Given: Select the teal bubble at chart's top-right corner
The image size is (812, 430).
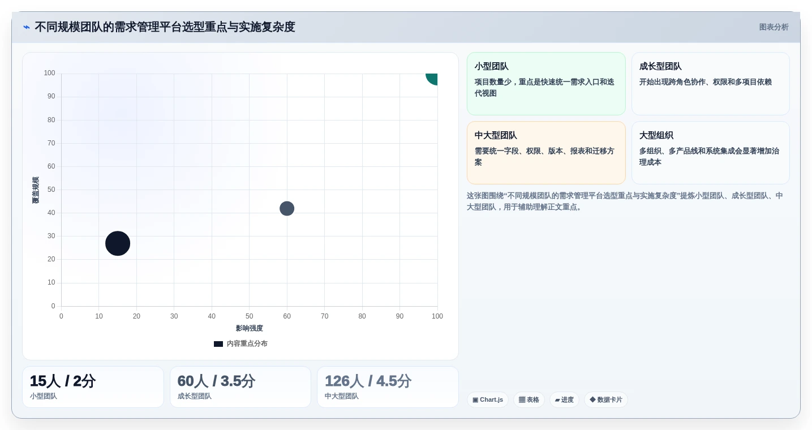Looking at the screenshot, I should 432,78.
